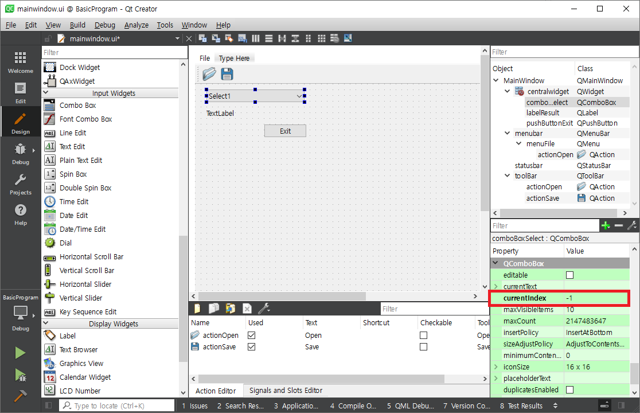Open Action Editor wrench configure menu
640x413 pixels.
264,309
